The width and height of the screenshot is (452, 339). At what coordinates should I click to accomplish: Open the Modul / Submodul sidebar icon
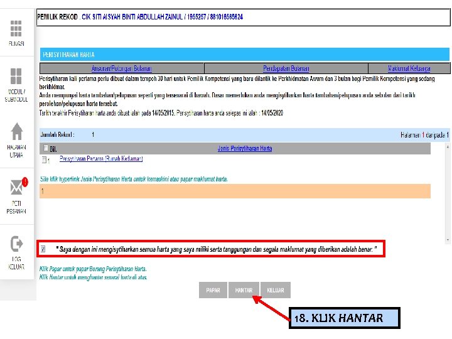tap(16, 76)
